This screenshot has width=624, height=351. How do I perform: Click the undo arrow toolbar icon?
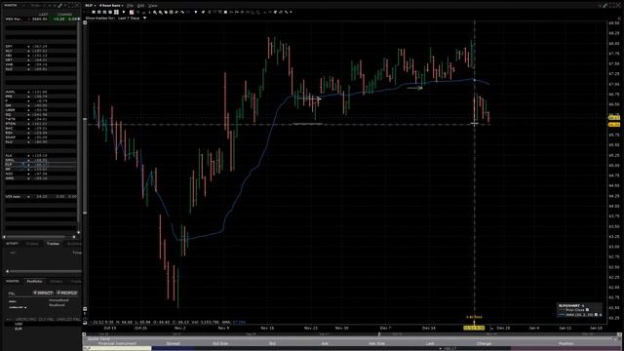(176, 13)
